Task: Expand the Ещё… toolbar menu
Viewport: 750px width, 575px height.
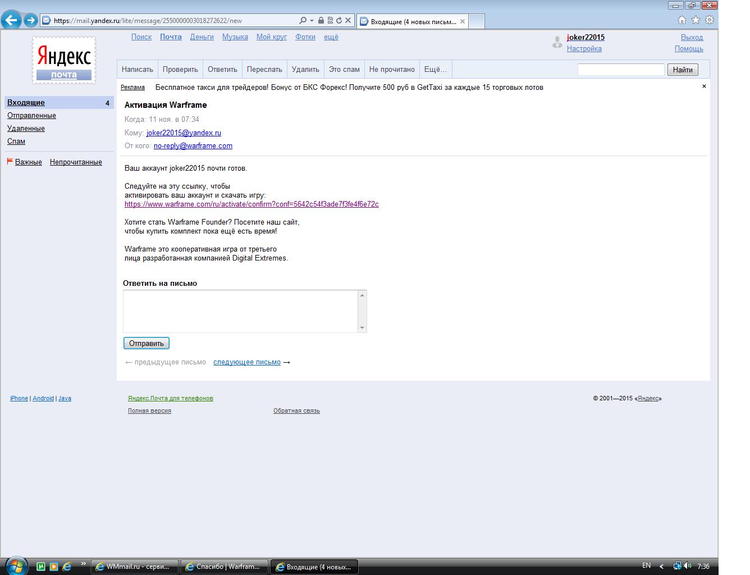Action: pyautogui.click(x=436, y=70)
